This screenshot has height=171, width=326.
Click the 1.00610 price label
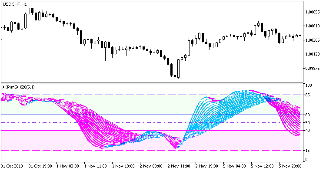tap(313, 26)
